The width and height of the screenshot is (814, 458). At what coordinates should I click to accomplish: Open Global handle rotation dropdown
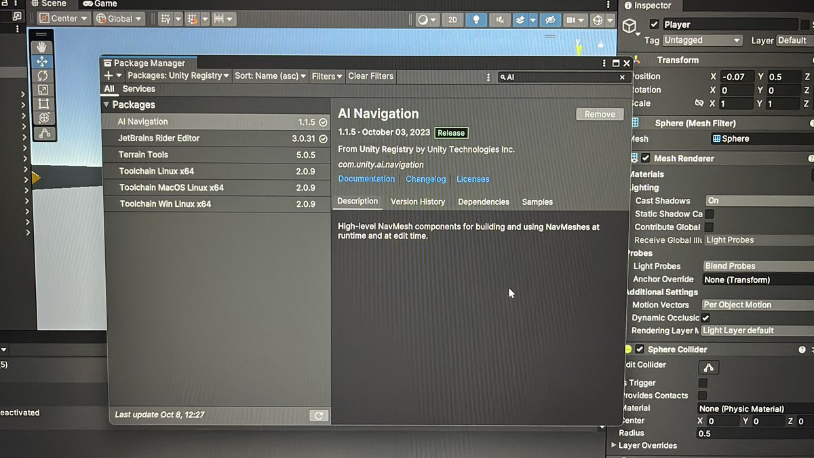(x=120, y=18)
